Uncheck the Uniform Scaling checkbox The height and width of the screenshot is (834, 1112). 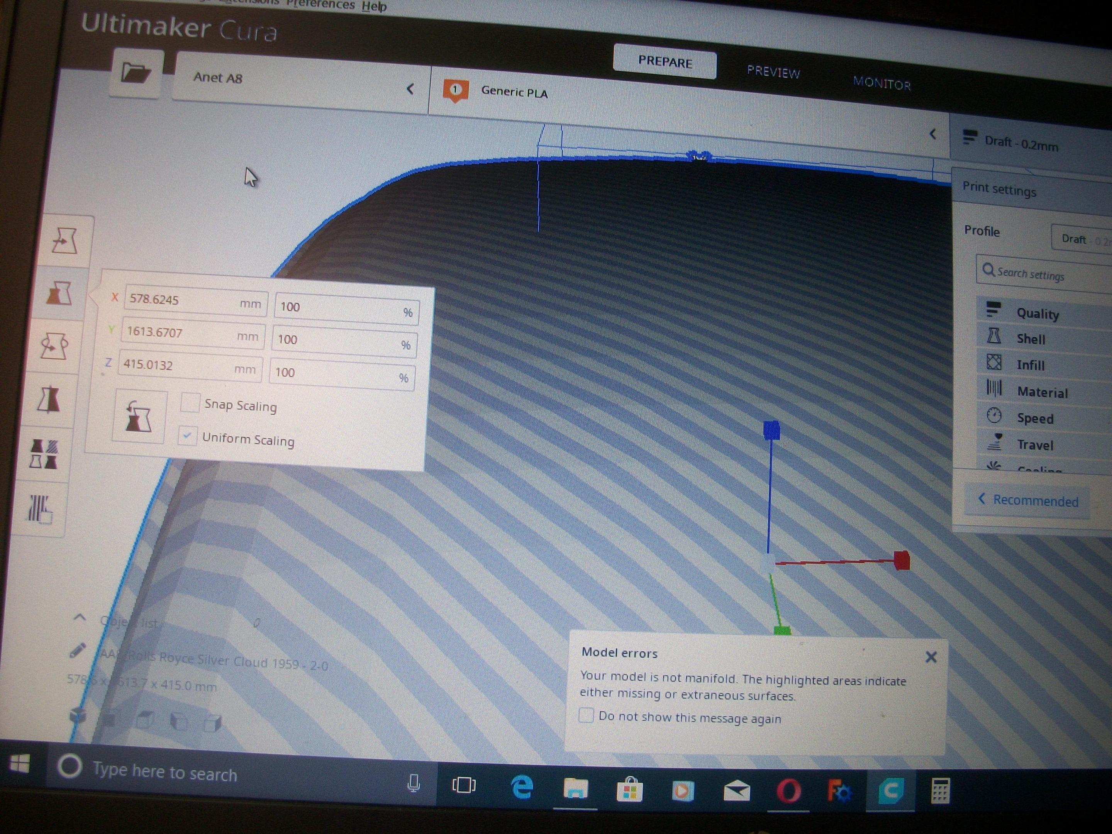click(x=187, y=436)
